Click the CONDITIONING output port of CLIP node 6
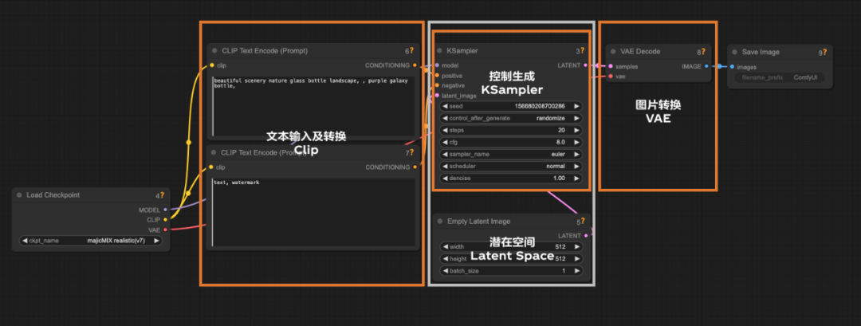This screenshot has height=326, width=861. click(x=415, y=65)
